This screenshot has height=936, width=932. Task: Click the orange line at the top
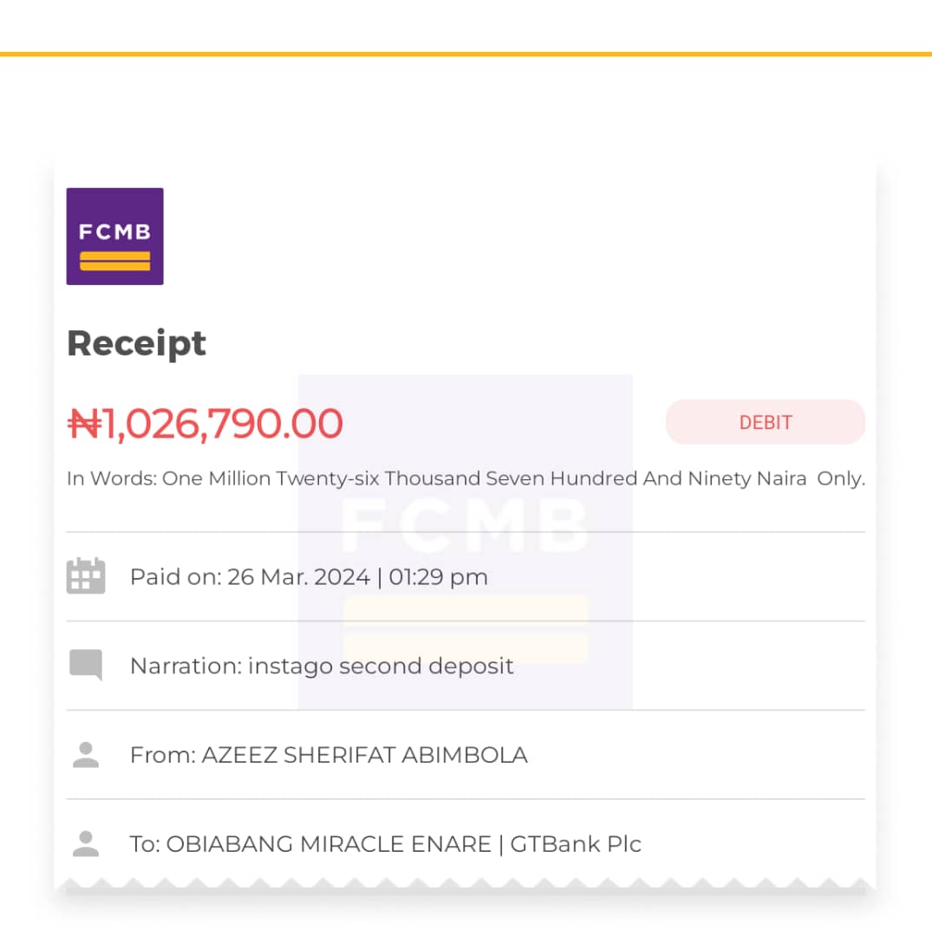coord(466,55)
